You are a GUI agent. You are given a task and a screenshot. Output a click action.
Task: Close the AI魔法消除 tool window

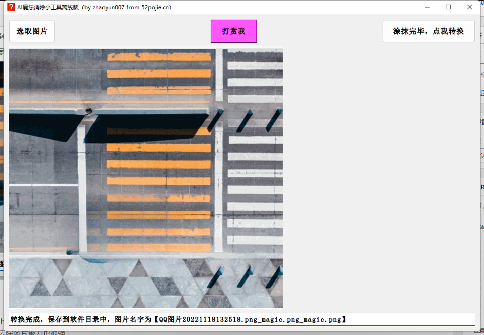(470, 7)
